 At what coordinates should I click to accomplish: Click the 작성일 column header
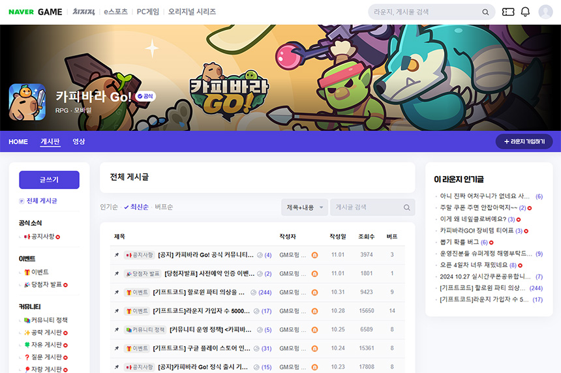tap(338, 237)
